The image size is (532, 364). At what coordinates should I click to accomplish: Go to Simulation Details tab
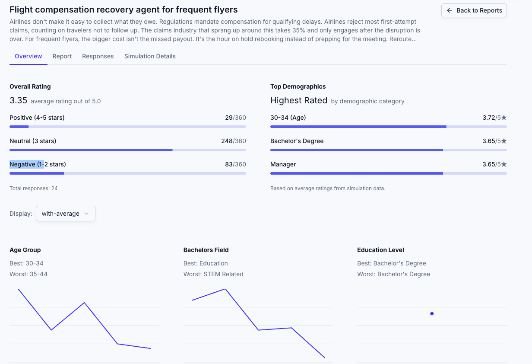(x=150, y=56)
